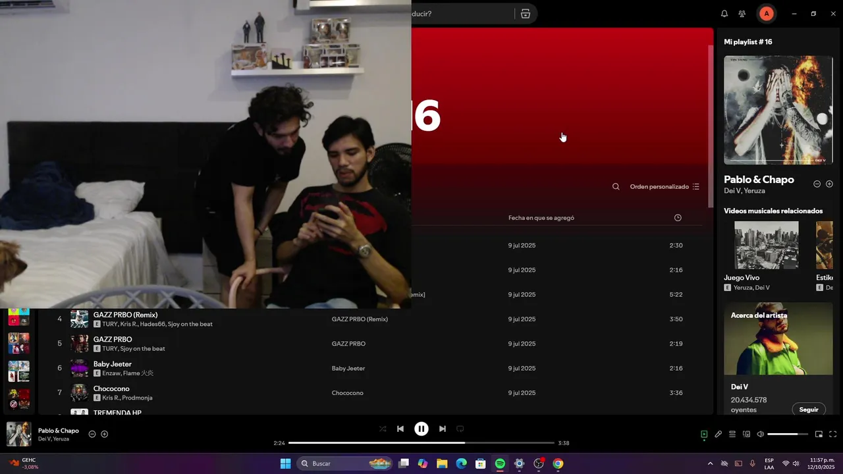Open Windows Start menu
Viewport: 843px width, 474px height.
285,463
